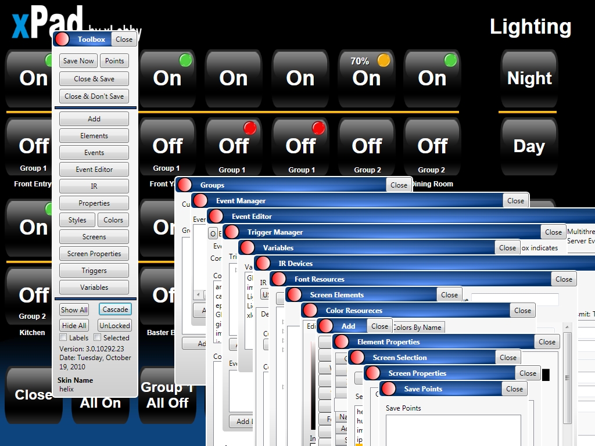Open Triggers from the Toolbox
The width and height of the screenshot is (595, 446).
(94, 271)
